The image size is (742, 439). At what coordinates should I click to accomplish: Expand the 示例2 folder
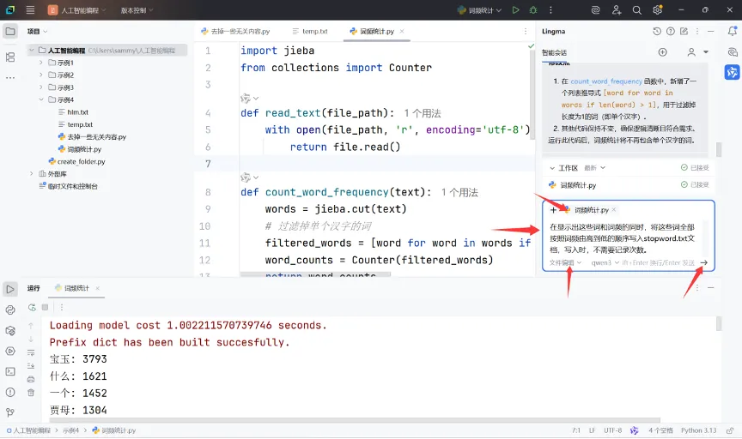pyautogui.click(x=41, y=75)
